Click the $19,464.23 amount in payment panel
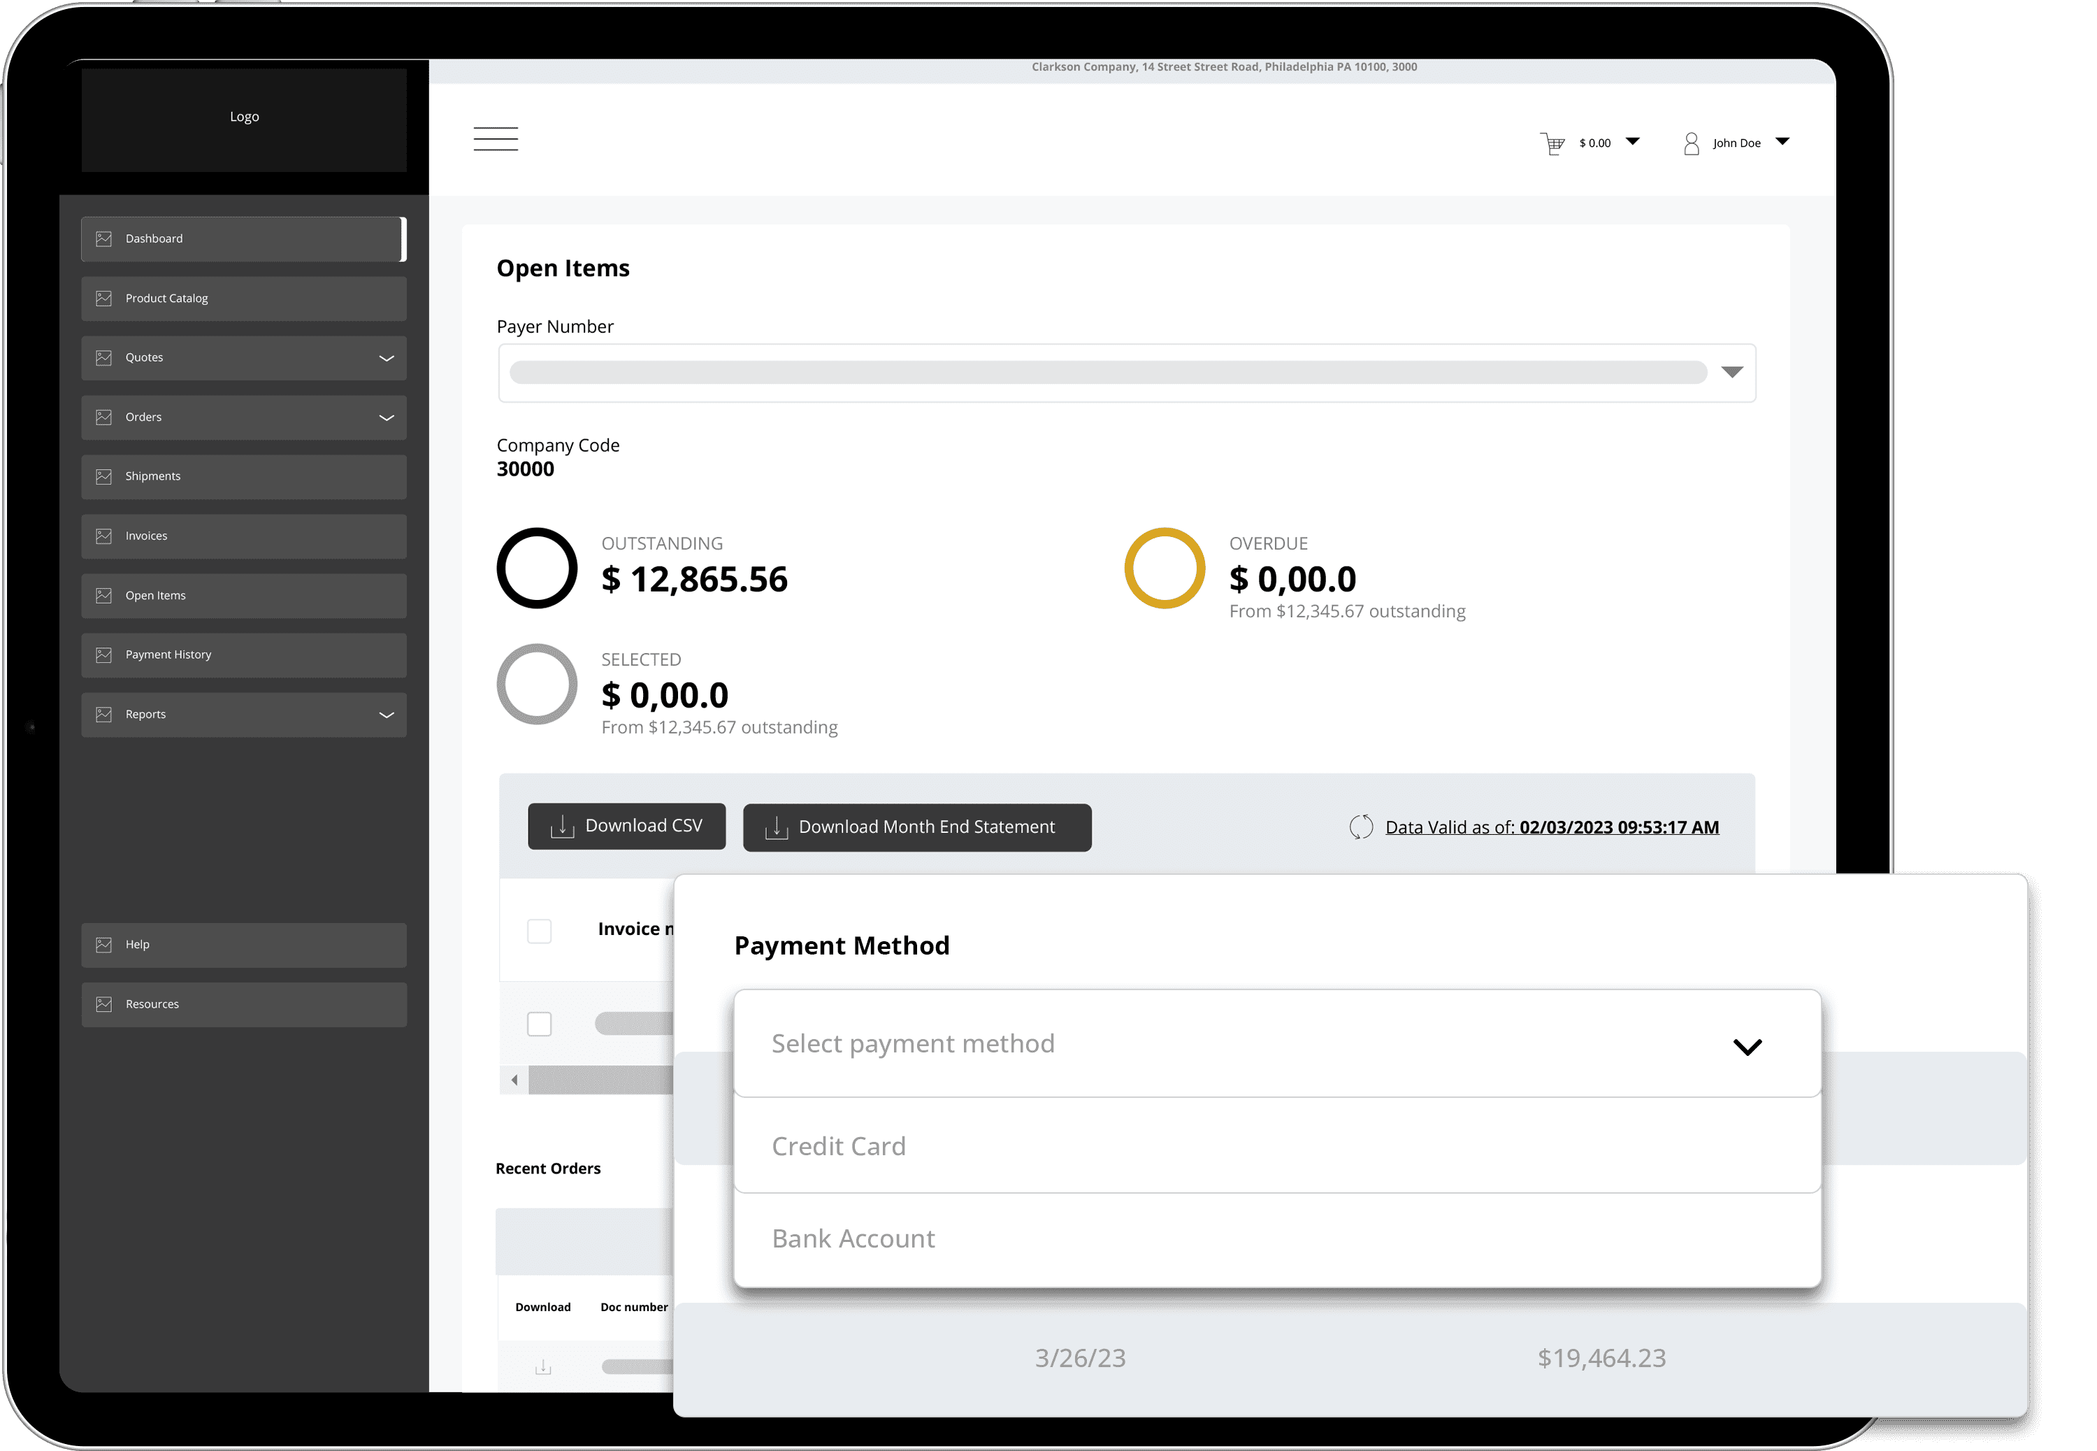This screenshot has width=2097, height=1451. pos(1601,1358)
